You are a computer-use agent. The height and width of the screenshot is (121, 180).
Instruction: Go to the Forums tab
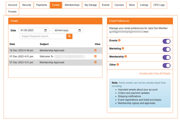12,12
